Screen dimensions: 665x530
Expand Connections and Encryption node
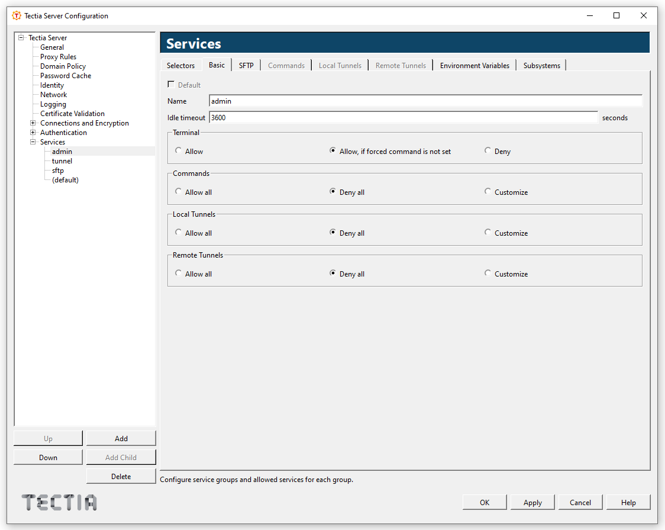point(33,123)
